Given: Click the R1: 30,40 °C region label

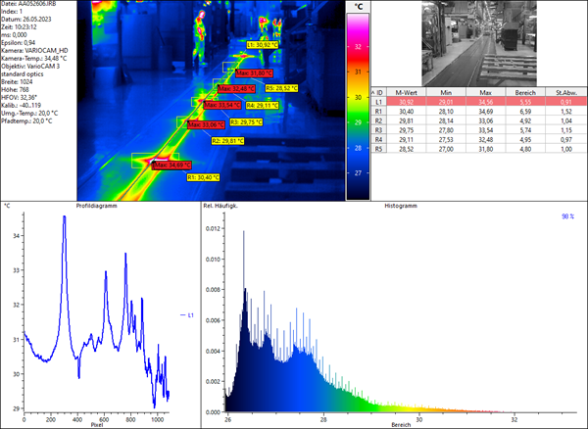Looking at the screenshot, I should pos(204,178).
